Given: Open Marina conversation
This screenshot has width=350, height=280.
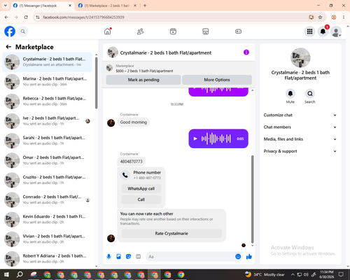Looking at the screenshot, I should [47, 81].
